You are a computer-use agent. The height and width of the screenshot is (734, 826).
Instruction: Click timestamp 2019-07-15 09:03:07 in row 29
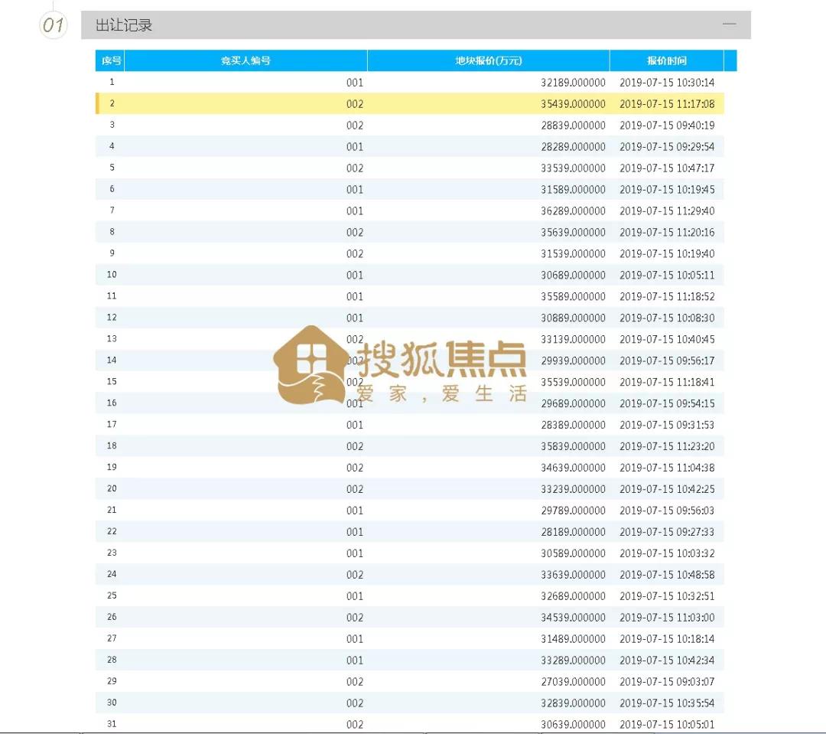point(668,681)
